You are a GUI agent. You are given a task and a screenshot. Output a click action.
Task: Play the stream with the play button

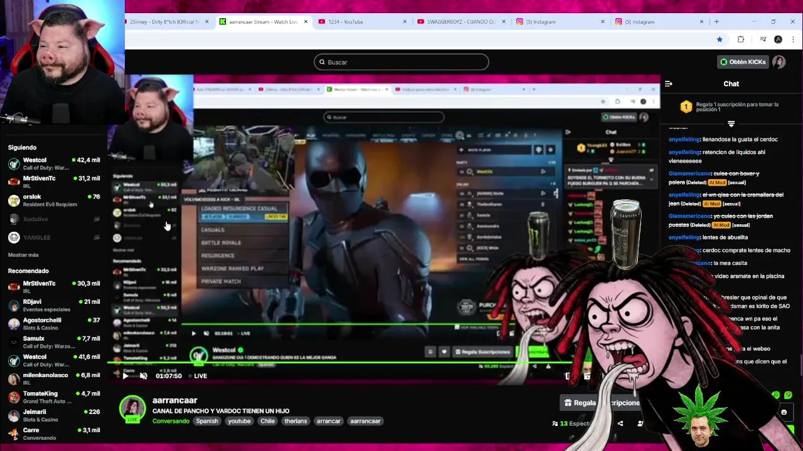click(125, 376)
